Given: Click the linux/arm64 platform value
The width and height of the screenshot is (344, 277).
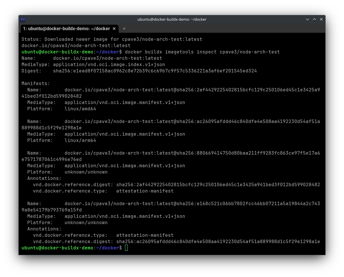Looking at the screenshot, I should coord(80,140).
